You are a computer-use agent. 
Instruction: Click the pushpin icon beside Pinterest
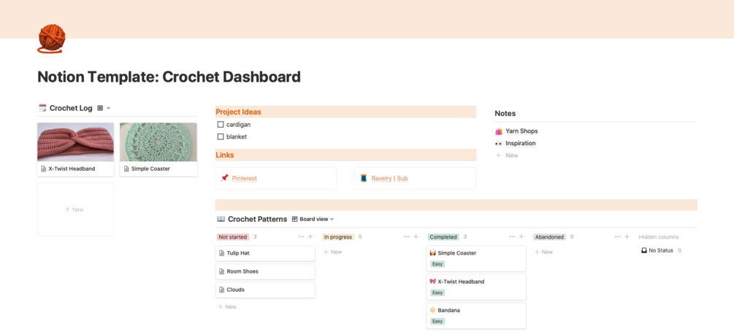pyautogui.click(x=225, y=178)
